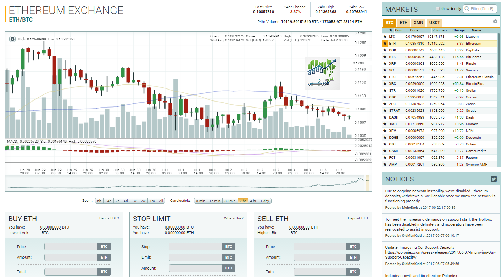Select 4-hr candlesticks
The height and width of the screenshot is (277, 502).
tap(253, 201)
